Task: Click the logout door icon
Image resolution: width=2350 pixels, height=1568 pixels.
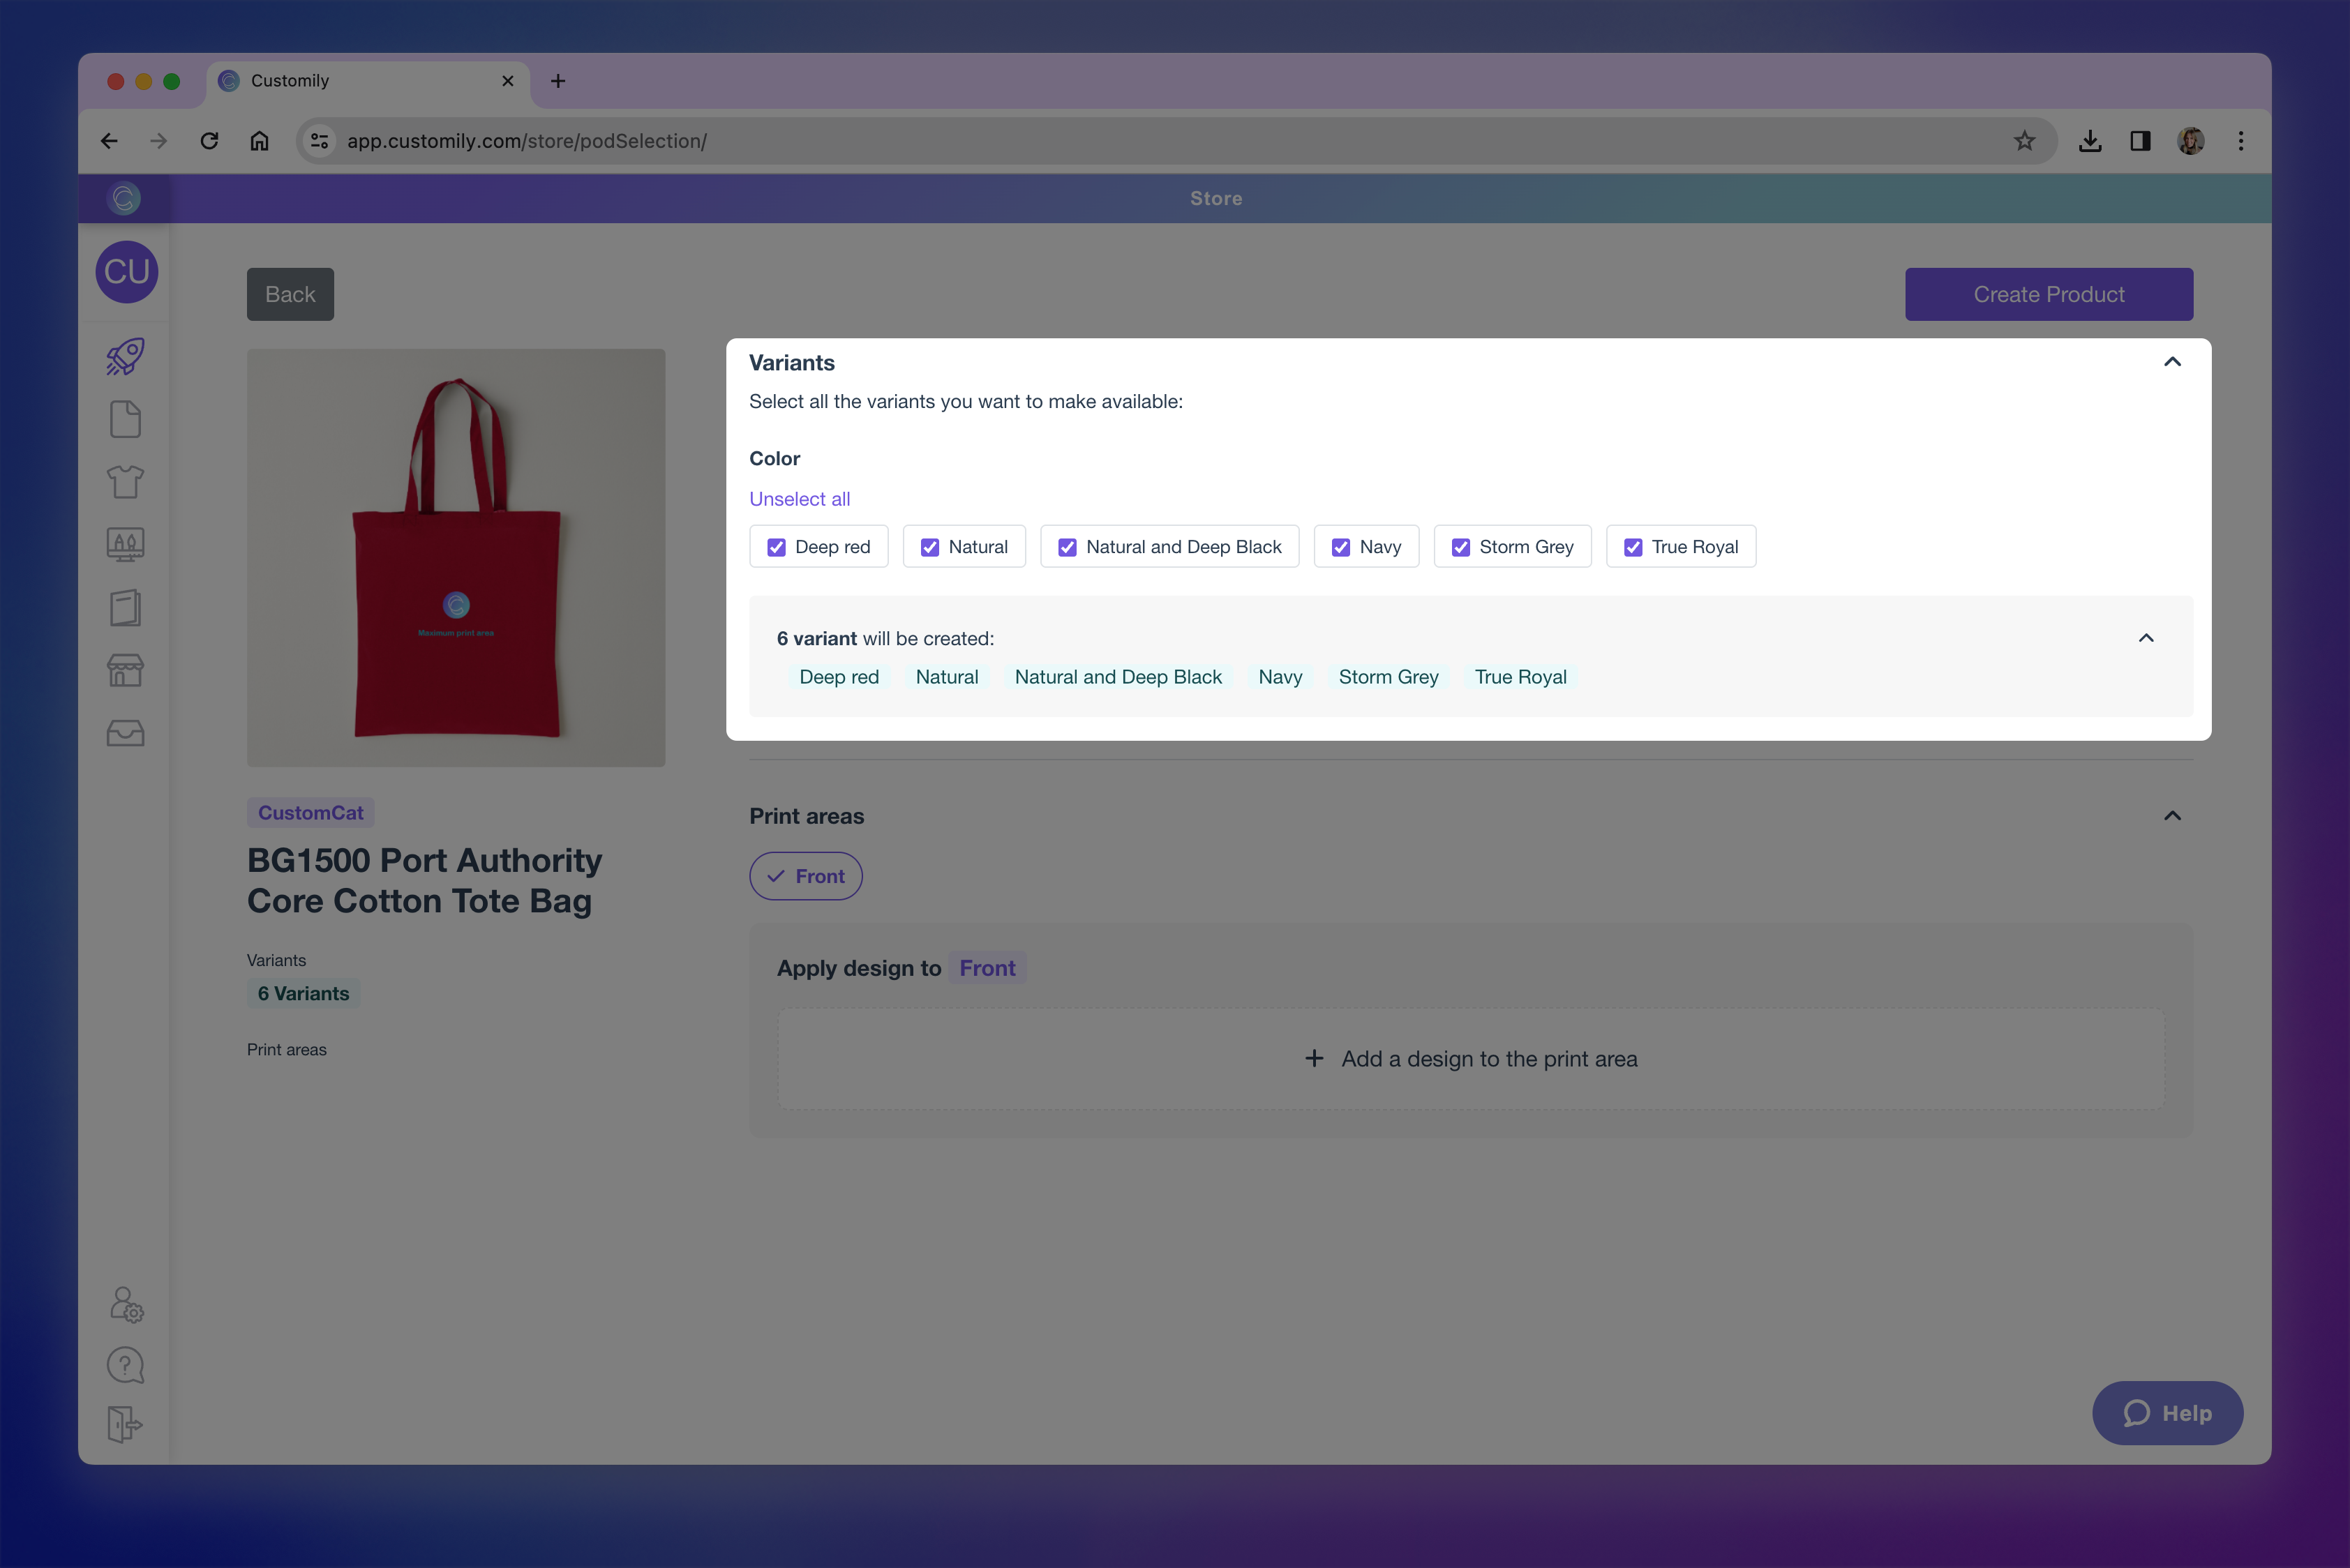Action: coord(125,1424)
